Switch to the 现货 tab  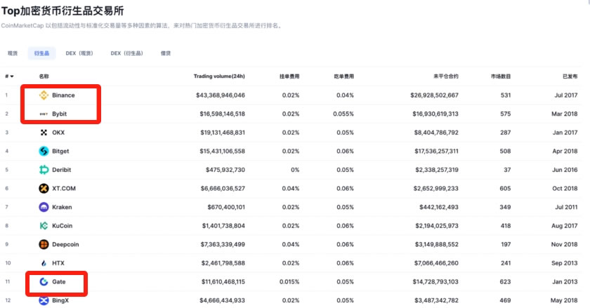13,53
